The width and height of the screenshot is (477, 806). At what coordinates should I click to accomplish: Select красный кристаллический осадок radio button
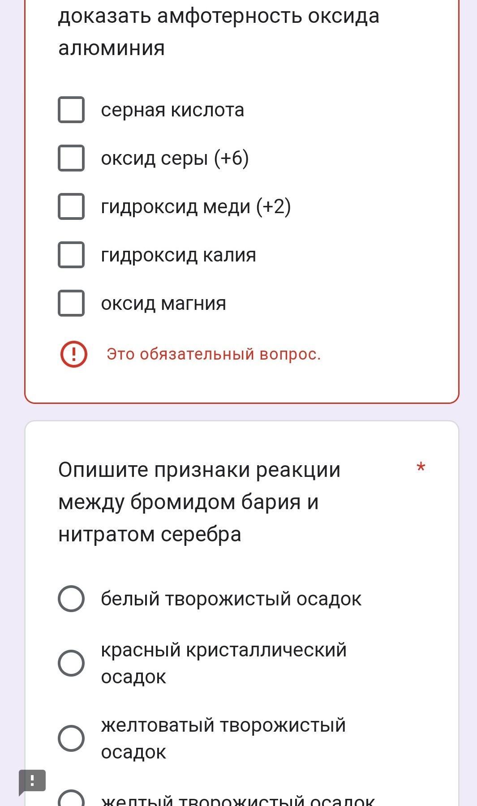click(x=71, y=663)
